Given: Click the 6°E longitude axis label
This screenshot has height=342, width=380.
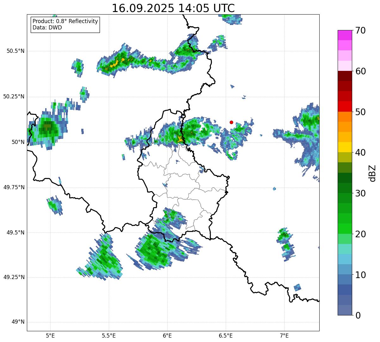Looking at the screenshot, I should point(167,335).
